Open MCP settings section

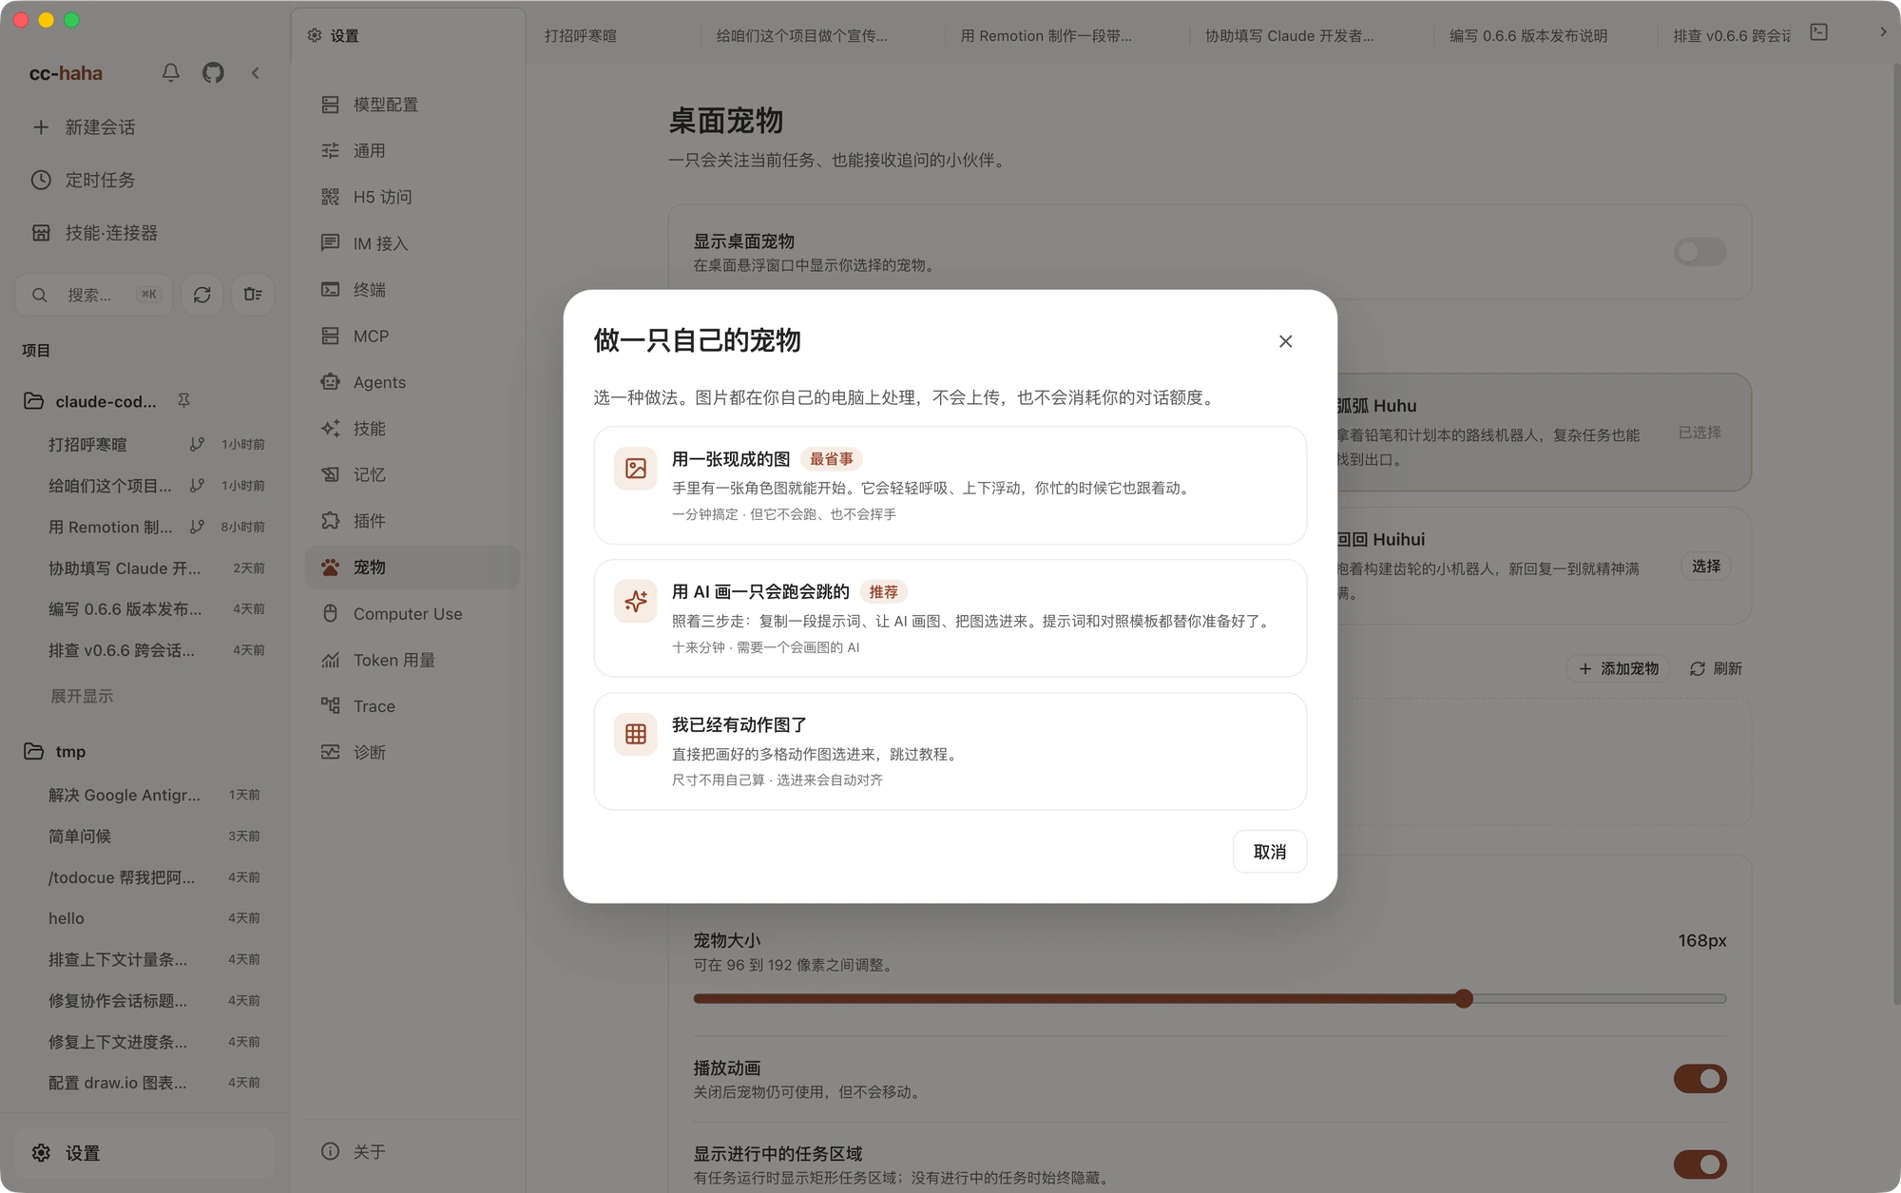click(413, 337)
